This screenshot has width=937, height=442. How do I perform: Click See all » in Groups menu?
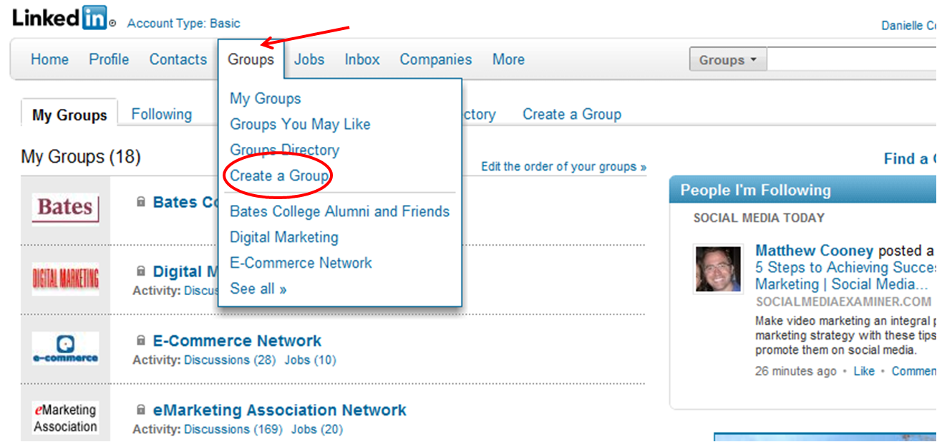pyautogui.click(x=258, y=289)
